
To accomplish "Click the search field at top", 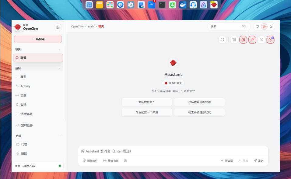I will pos(229,26).
